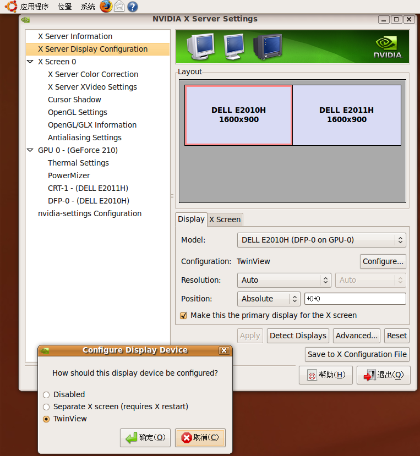
Task: Open Antialiasing Settings page
Action: [85, 138]
